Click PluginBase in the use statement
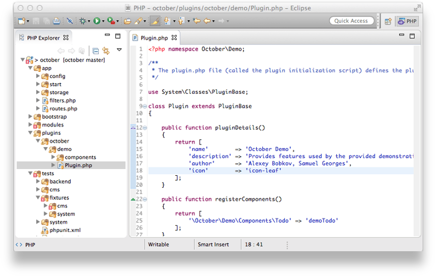The height and width of the screenshot is (276, 435). (229, 91)
